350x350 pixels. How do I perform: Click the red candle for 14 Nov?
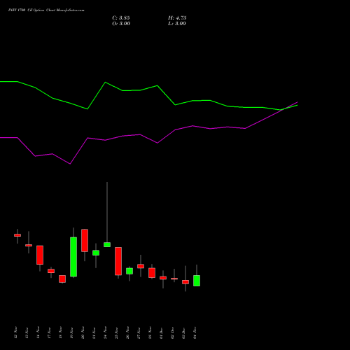tap(40, 255)
